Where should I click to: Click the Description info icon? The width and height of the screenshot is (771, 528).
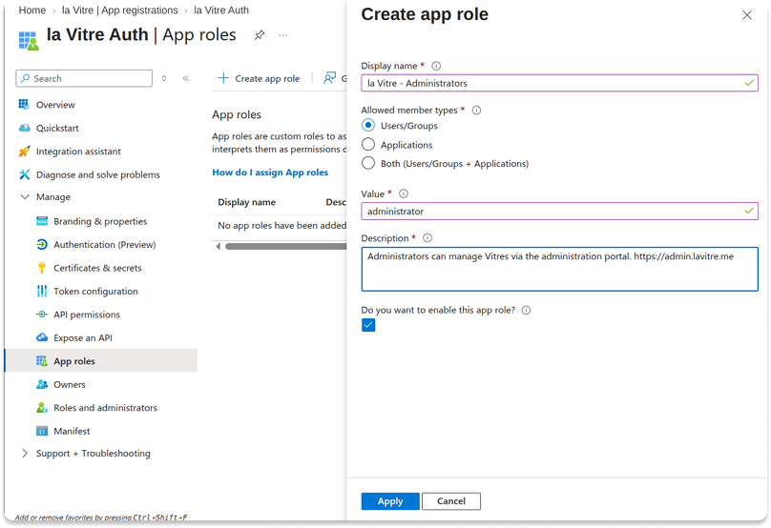point(427,237)
